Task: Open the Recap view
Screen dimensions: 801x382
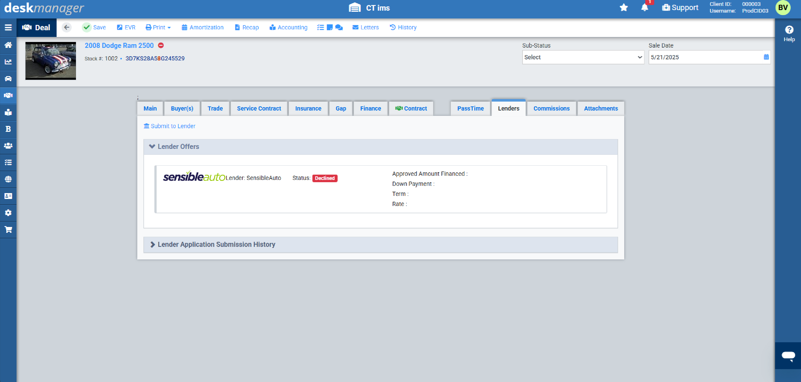Action: point(247,27)
